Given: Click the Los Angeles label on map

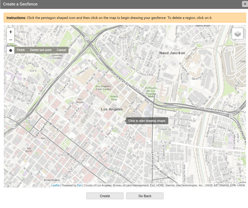Looking at the screenshot, I should [x=112, y=109].
